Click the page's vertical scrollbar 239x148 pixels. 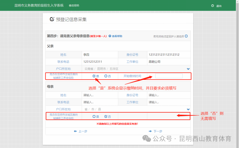(x=238, y=74)
